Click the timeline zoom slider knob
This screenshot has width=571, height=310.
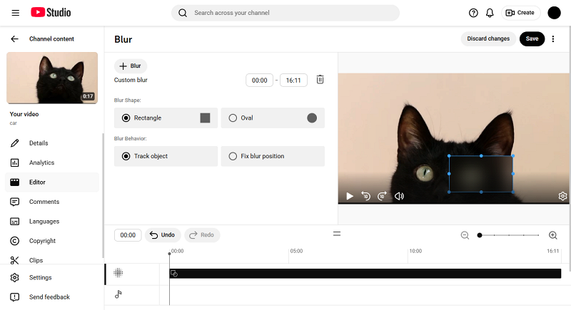click(x=480, y=235)
